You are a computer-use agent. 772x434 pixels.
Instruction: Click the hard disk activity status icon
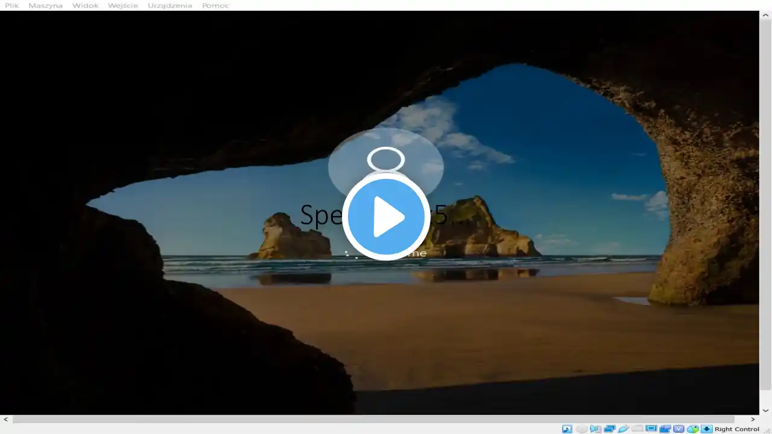pyautogui.click(x=567, y=429)
